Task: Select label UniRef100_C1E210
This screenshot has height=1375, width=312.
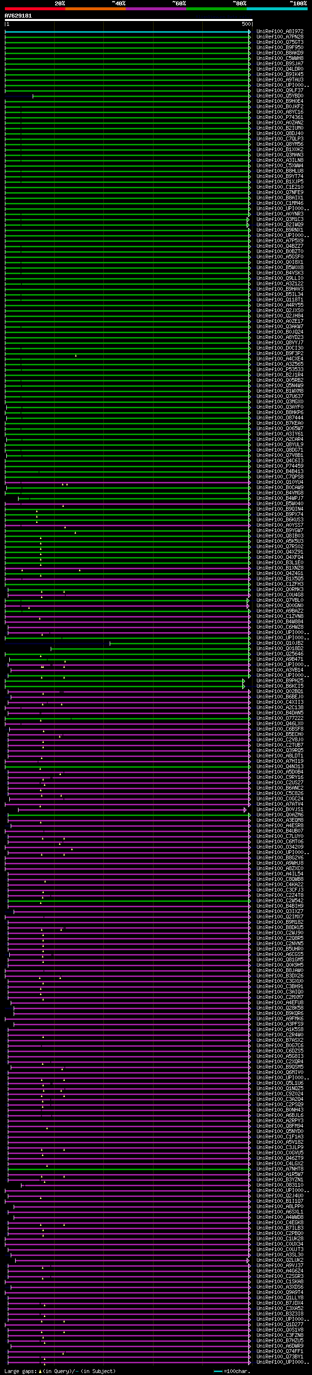Action: coord(280,187)
